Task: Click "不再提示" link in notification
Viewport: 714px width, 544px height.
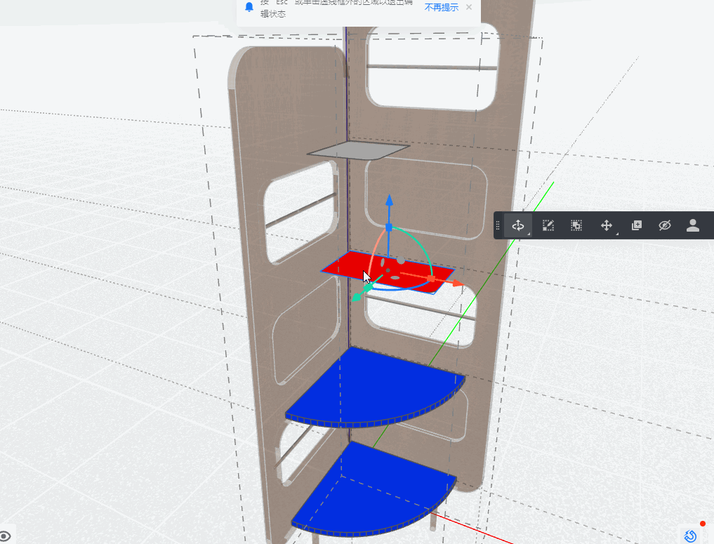Action: coord(441,7)
